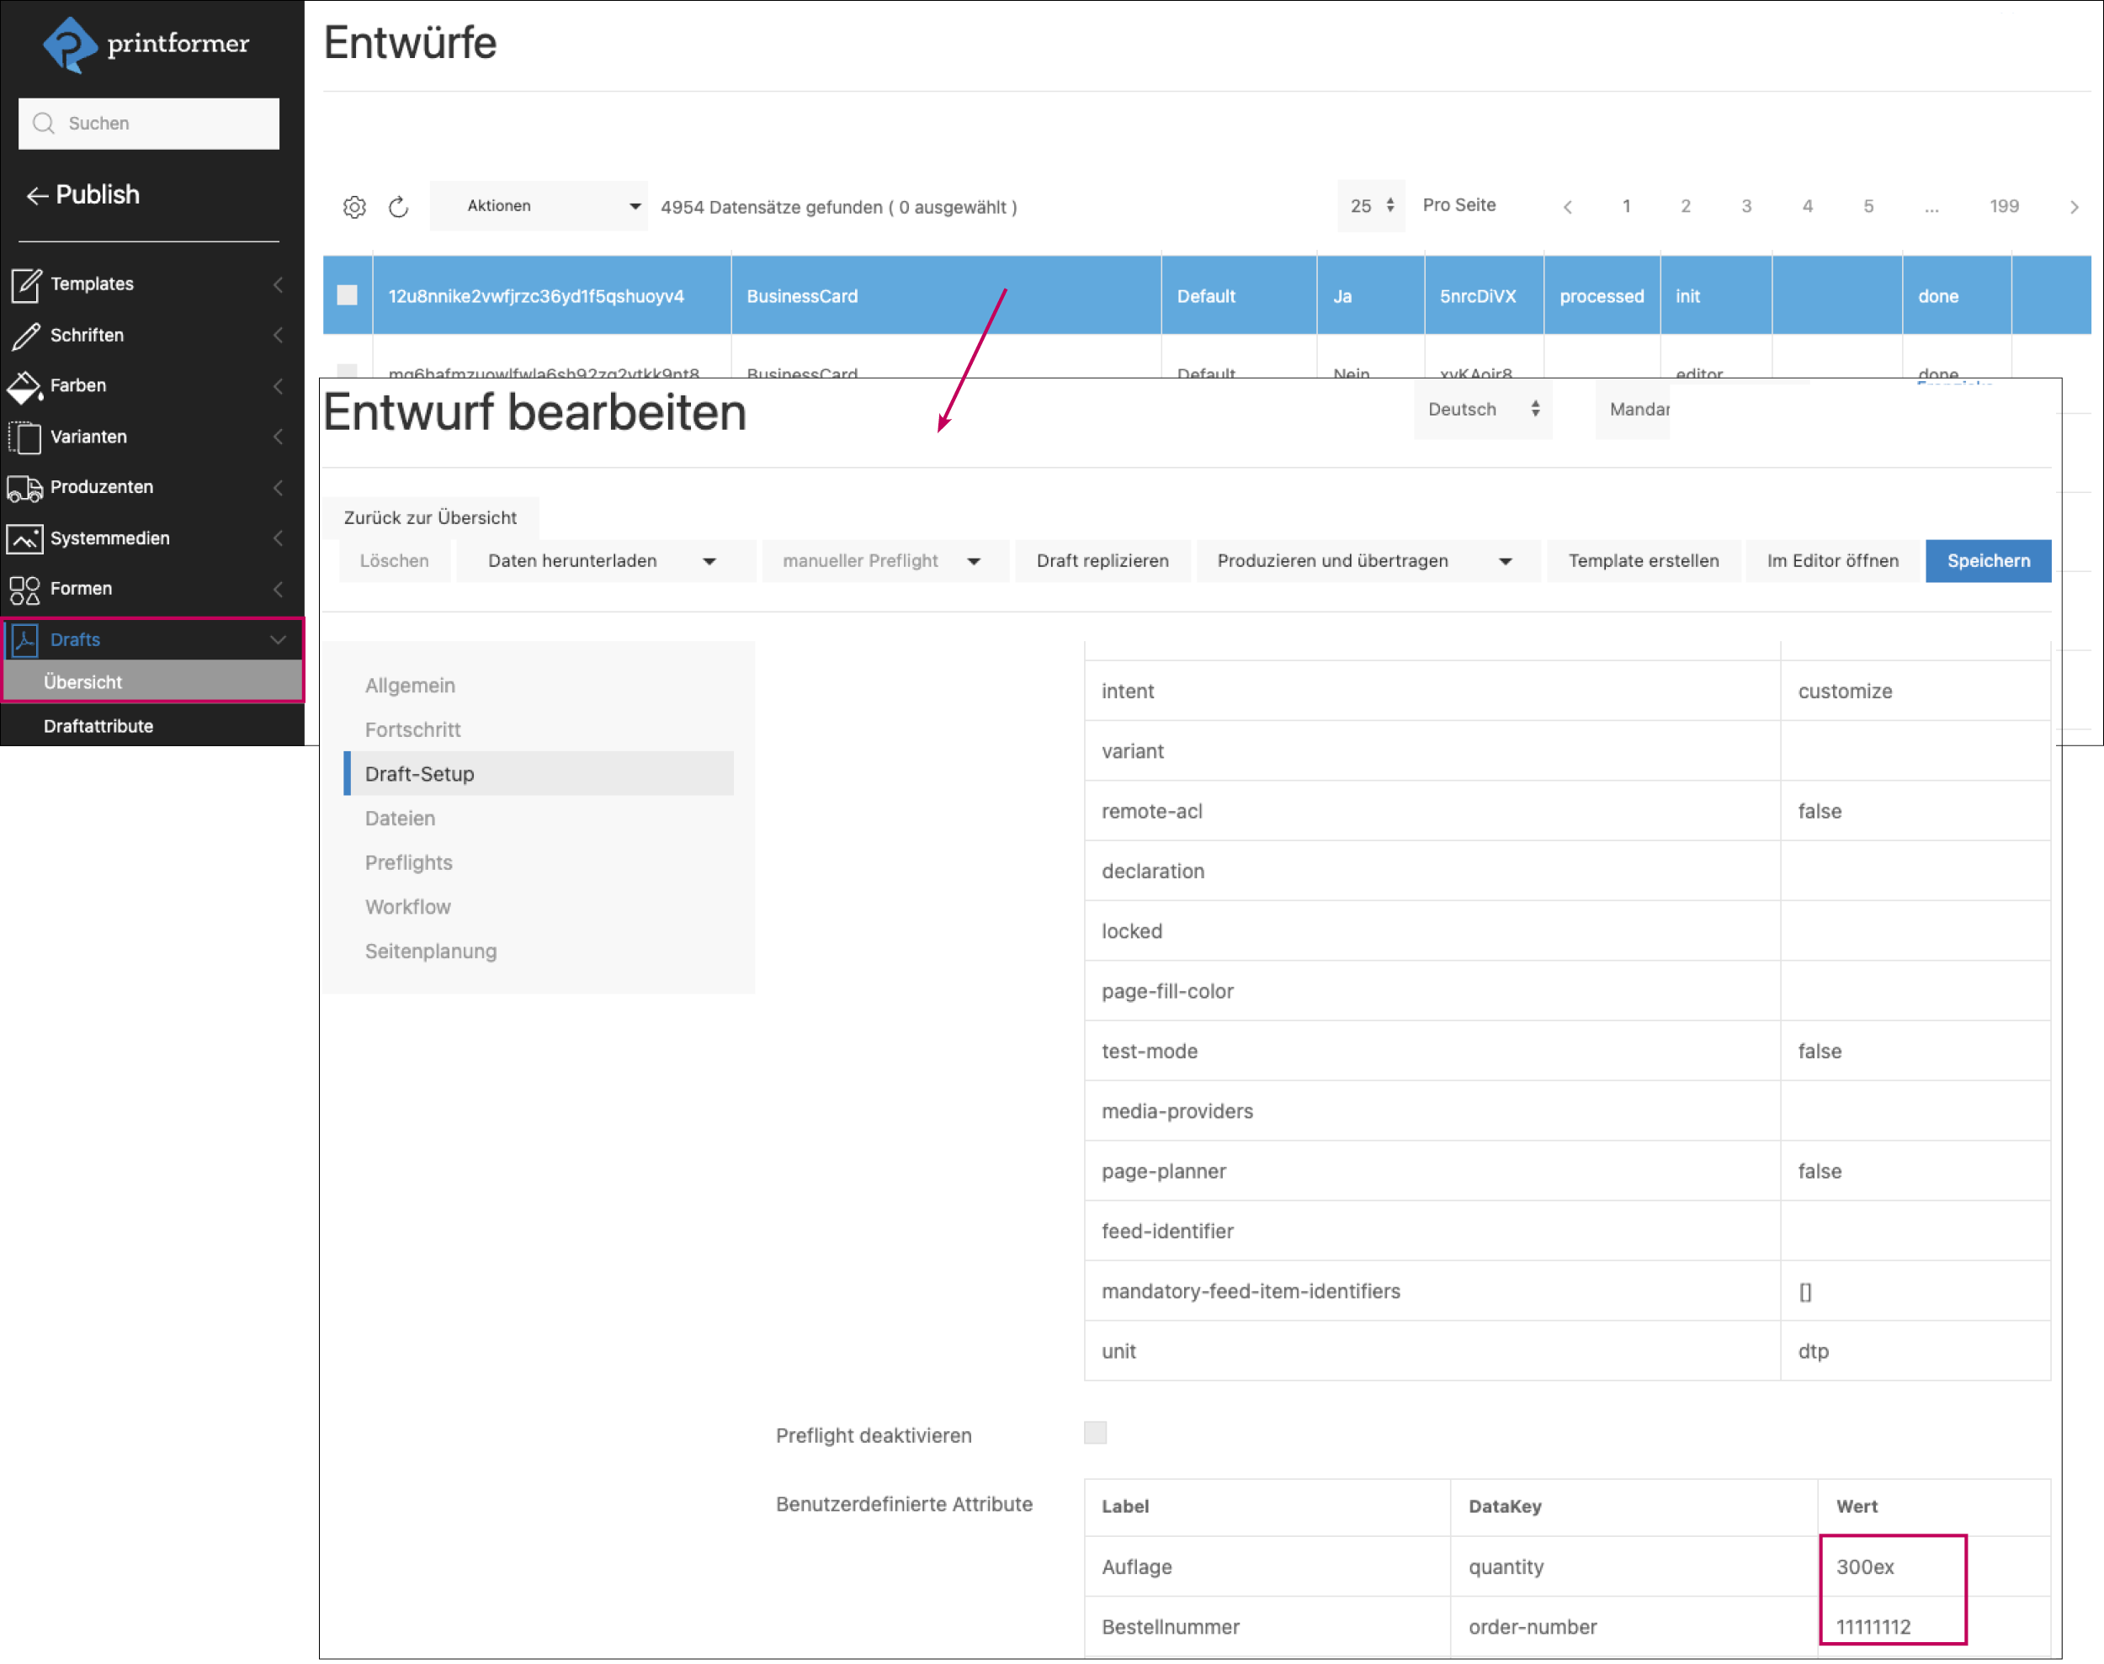Open draft with Im Editor öffnen
The image size is (2104, 1664).
1833,560
